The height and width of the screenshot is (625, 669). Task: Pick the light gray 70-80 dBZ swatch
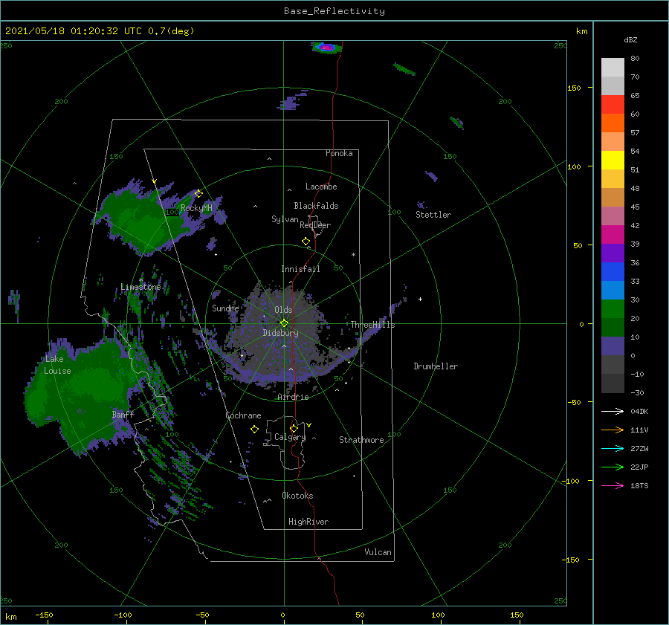coord(613,68)
